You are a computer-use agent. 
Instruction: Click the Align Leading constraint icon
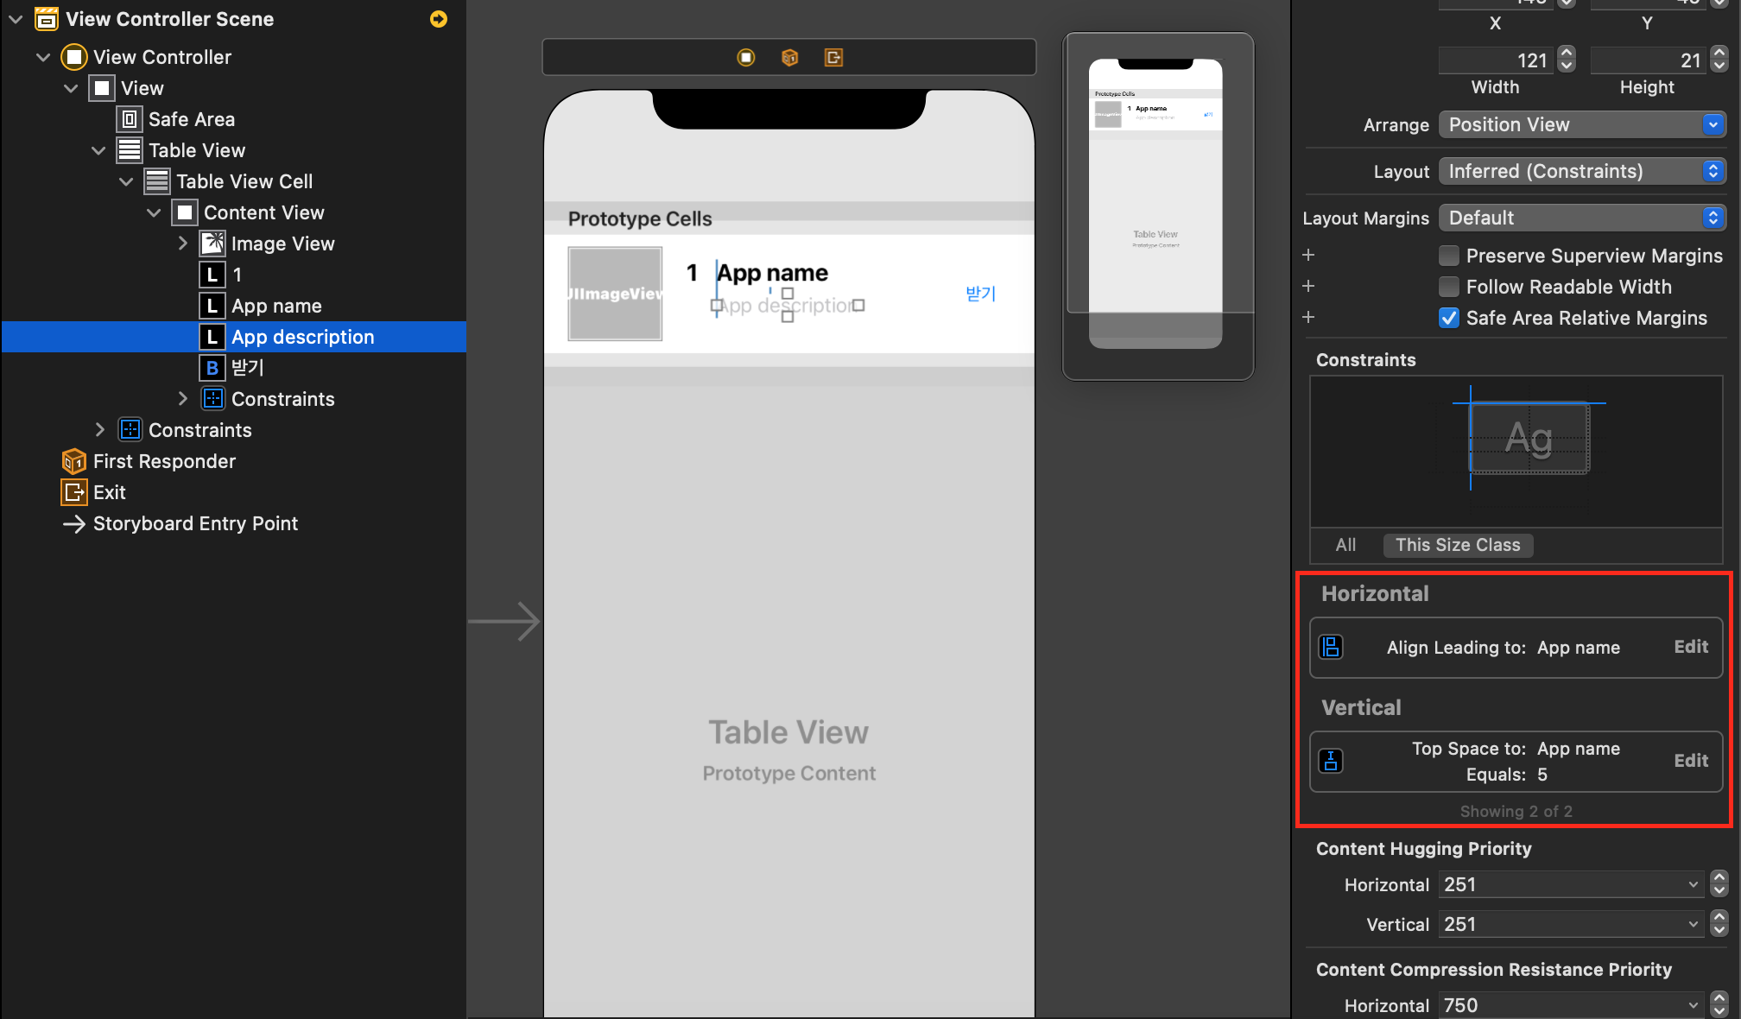click(1331, 647)
